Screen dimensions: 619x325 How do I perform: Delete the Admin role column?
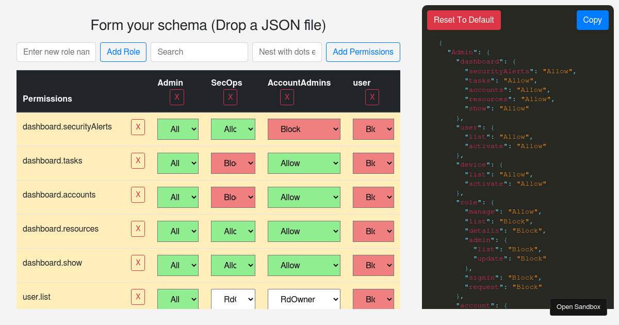(177, 97)
